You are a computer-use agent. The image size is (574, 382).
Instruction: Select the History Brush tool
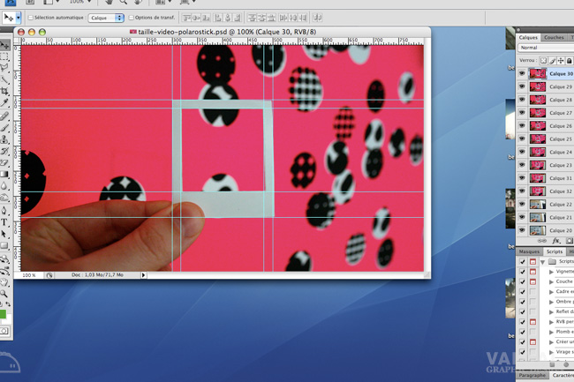coord(4,152)
